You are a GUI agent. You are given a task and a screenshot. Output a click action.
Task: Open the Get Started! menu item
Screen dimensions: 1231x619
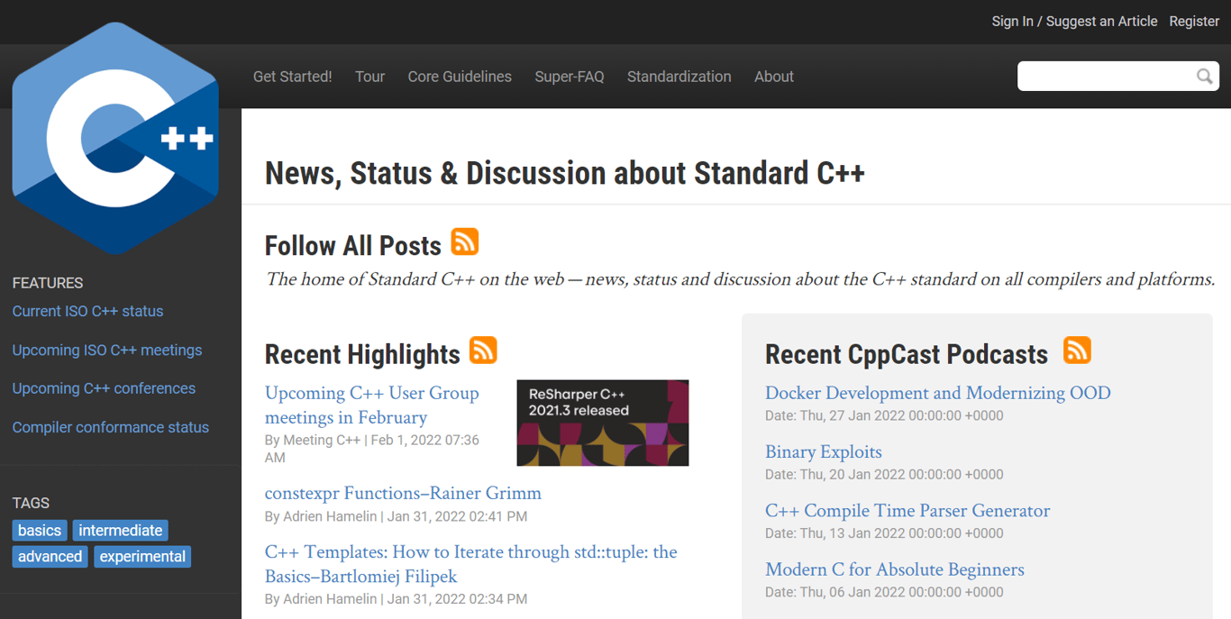292,77
